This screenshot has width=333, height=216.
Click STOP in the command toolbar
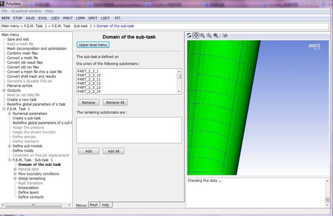[17, 18]
